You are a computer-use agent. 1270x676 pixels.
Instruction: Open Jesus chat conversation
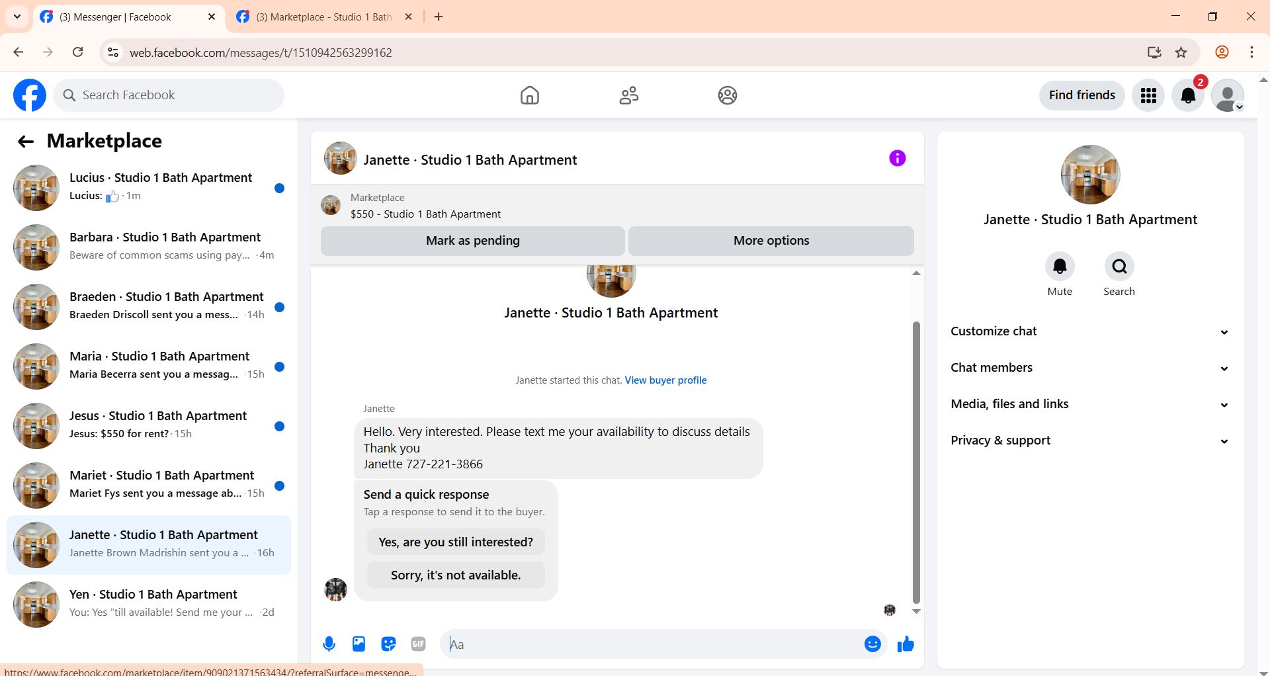pos(149,426)
